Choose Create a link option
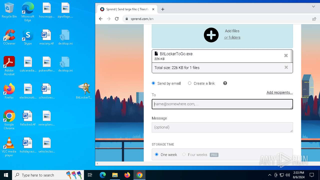Image resolution: width=320 pixels, height=180 pixels. click(189, 83)
